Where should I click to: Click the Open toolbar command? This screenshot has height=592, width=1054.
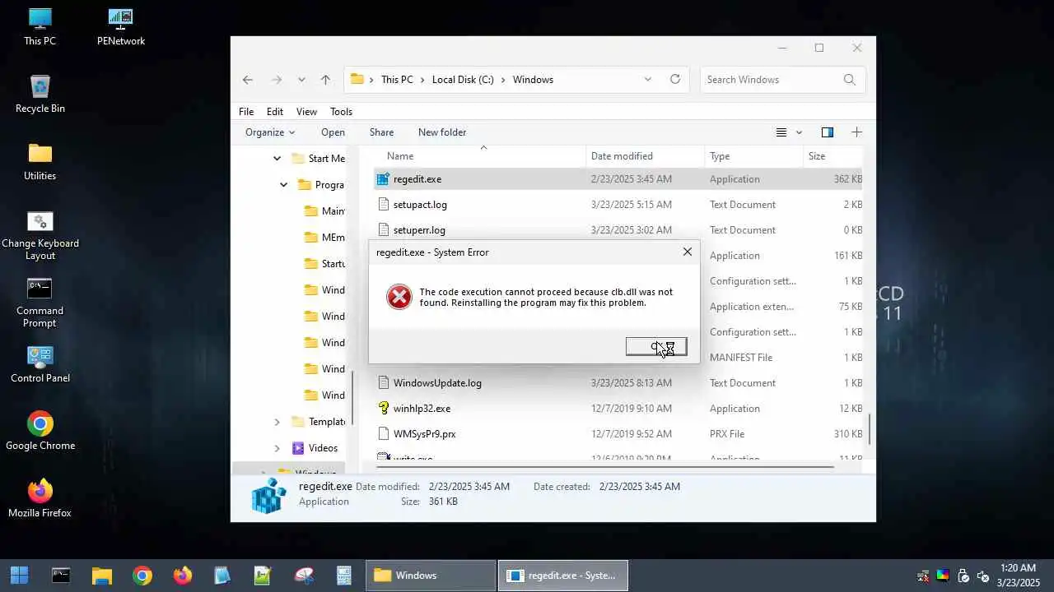pyautogui.click(x=333, y=132)
